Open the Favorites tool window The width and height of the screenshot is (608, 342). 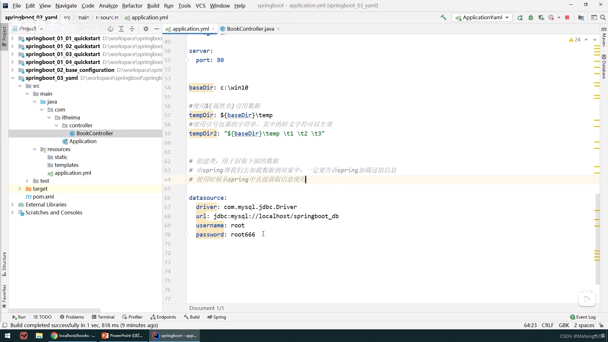tap(4, 296)
